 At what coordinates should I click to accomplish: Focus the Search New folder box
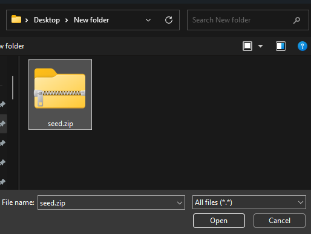point(240,20)
